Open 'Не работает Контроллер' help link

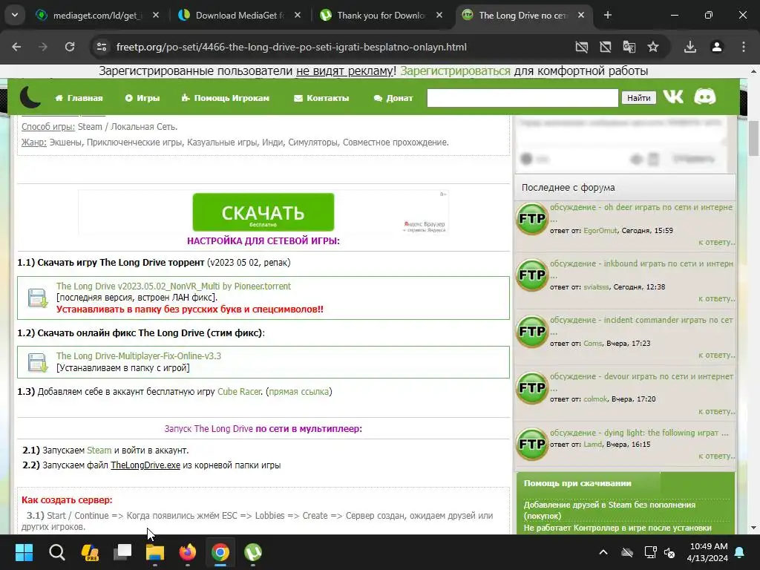point(617,528)
